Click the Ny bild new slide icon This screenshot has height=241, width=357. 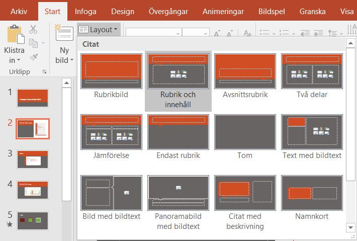tap(64, 33)
